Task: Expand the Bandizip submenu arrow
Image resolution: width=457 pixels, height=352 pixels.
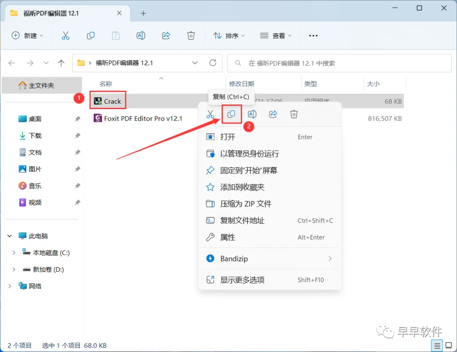Action: 330,258
